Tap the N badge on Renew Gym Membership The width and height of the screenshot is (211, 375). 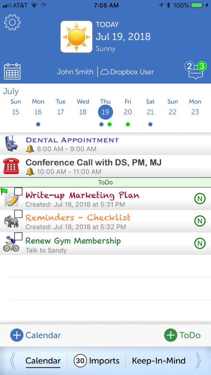point(200,244)
